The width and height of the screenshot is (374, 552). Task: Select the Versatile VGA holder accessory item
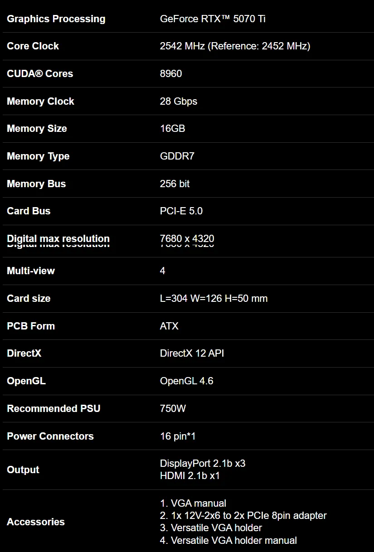coord(211,528)
